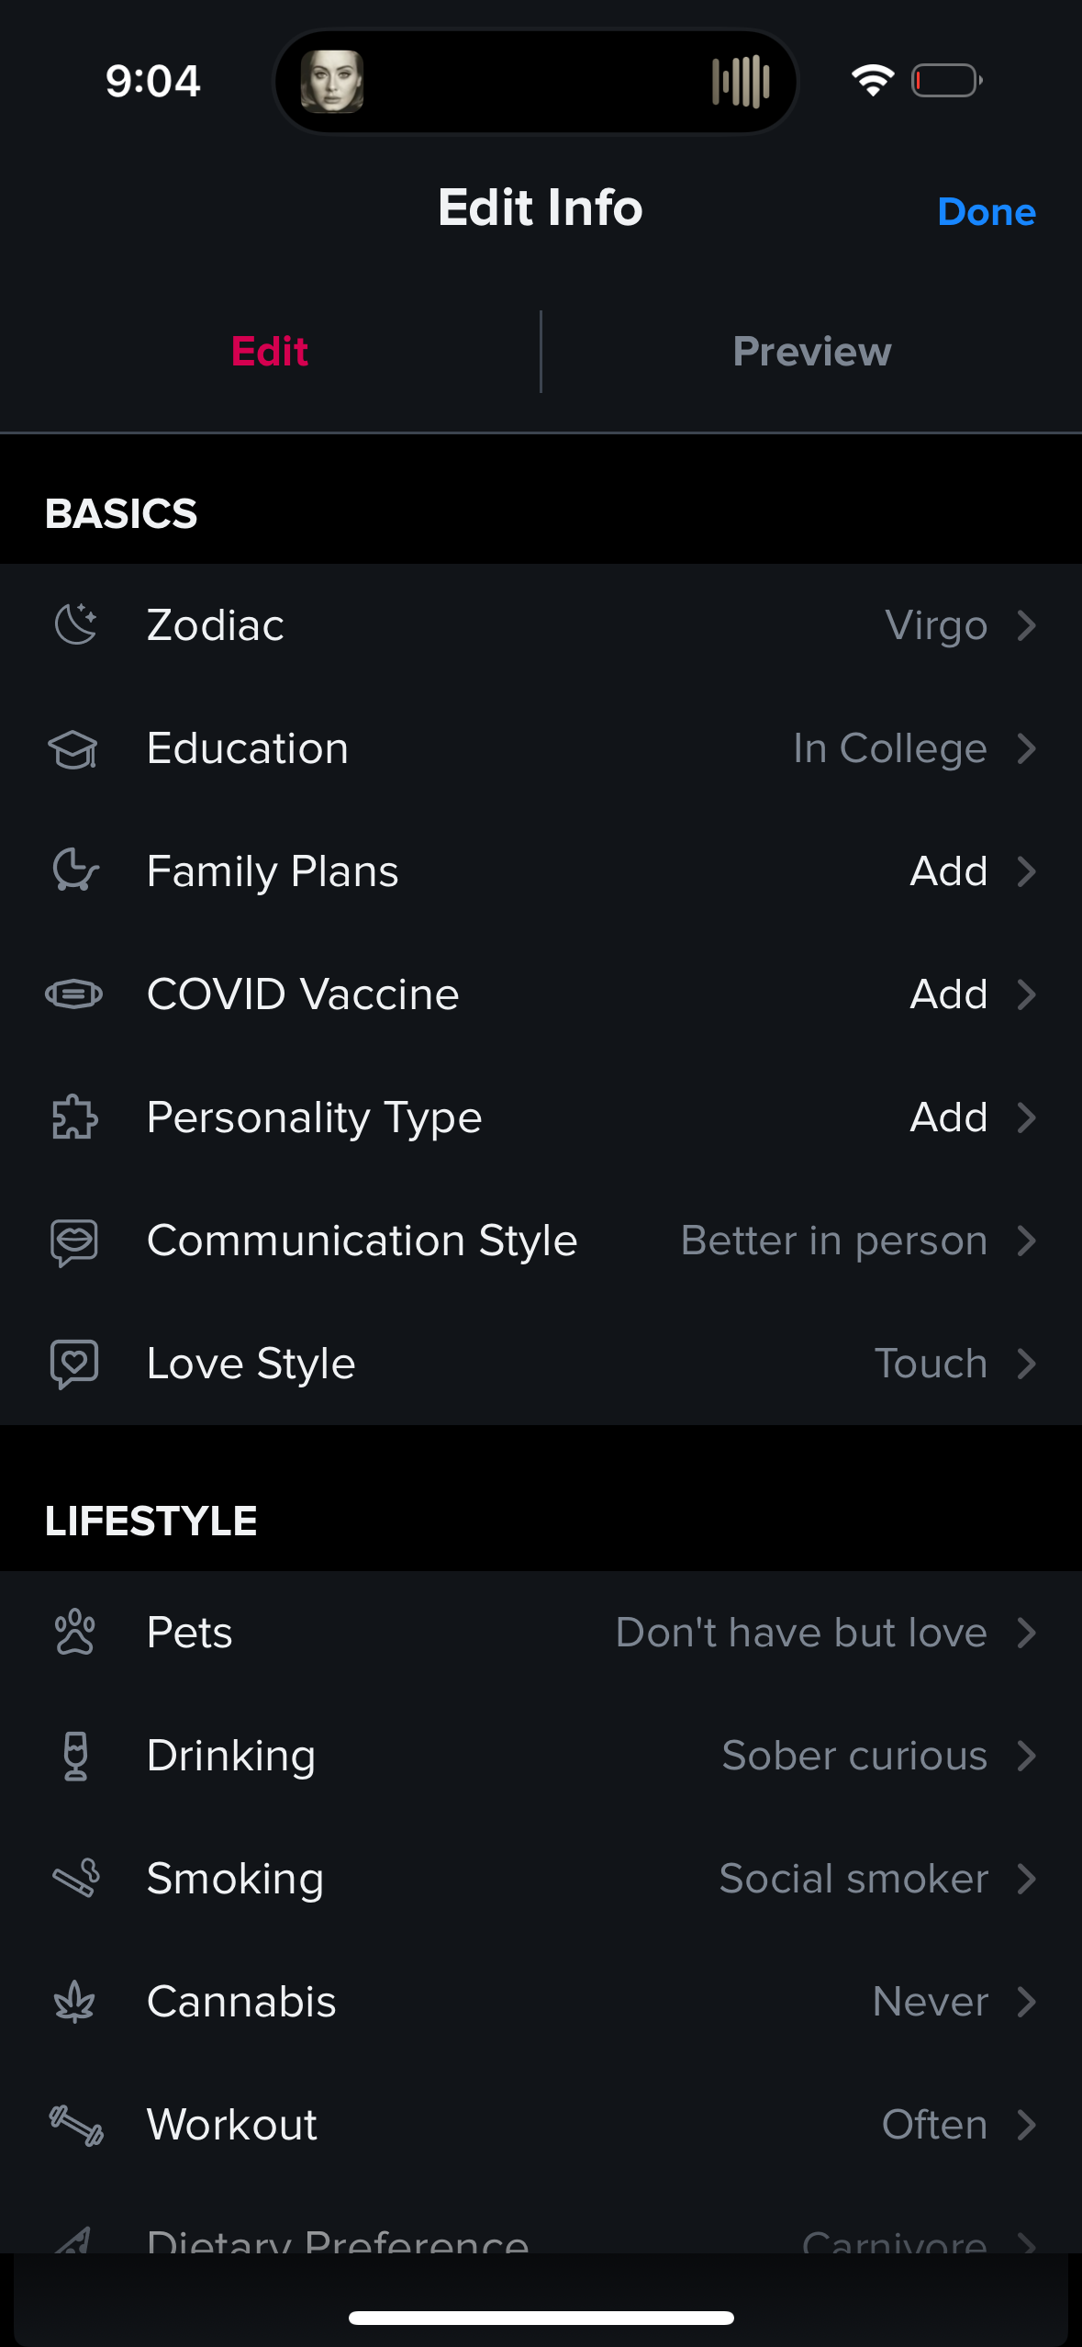The width and height of the screenshot is (1082, 2347).
Task: Tap the Education graduation cap icon
Action: pyautogui.click(x=73, y=749)
